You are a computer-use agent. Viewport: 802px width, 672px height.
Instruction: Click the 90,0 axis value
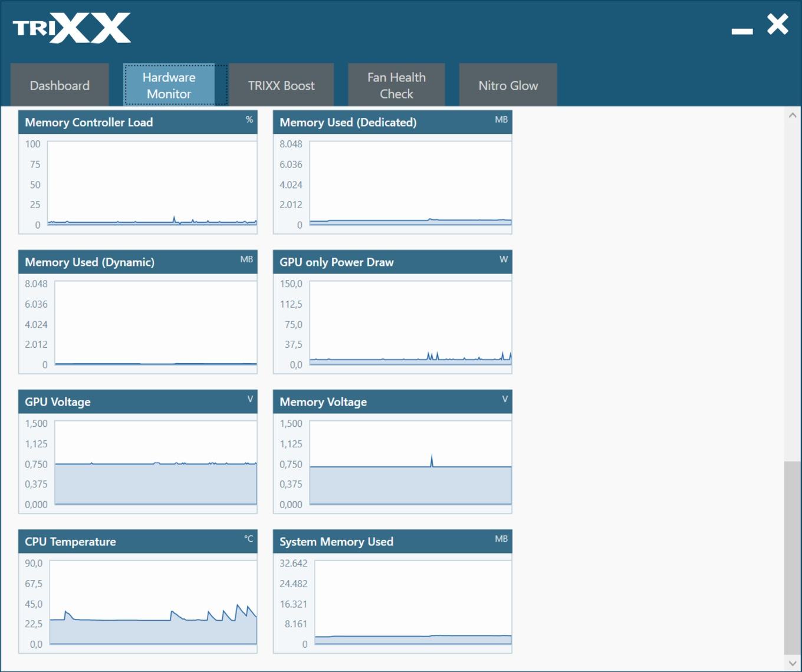coord(34,564)
